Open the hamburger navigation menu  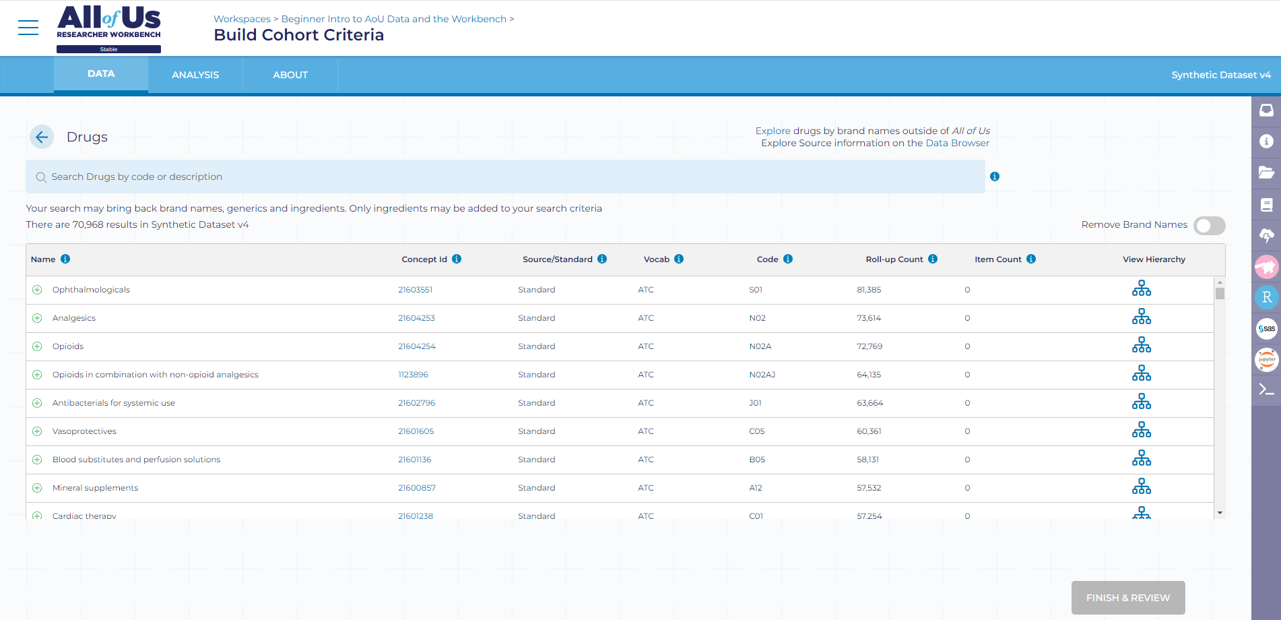coord(28,28)
